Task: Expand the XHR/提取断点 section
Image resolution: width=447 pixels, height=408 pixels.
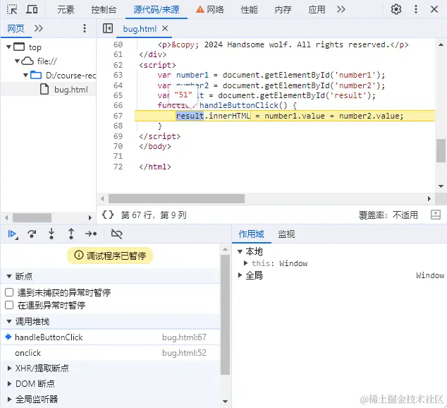Action: pos(9,368)
